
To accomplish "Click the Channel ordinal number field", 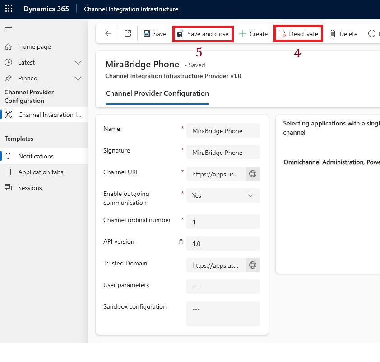I will [223, 222].
